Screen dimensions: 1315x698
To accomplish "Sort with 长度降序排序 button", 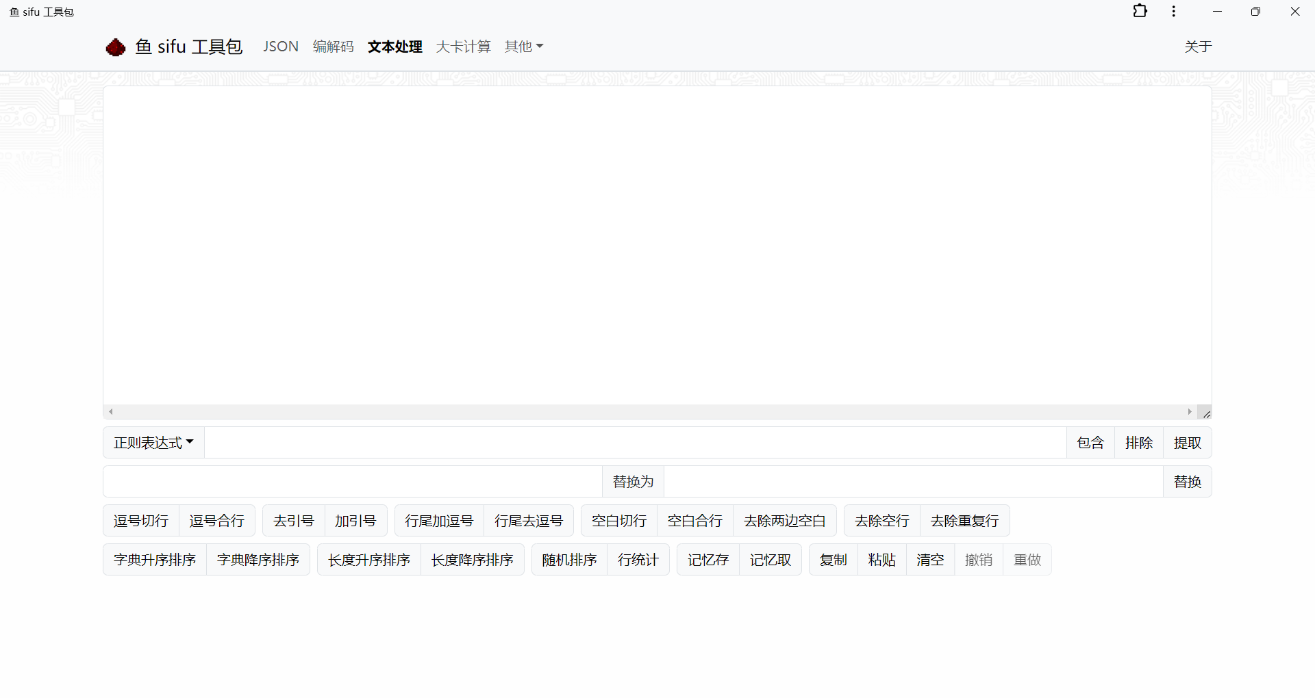I will click(x=473, y=560).
